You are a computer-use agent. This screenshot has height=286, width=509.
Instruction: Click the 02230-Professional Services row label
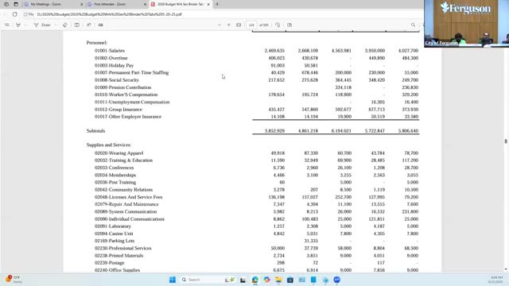[123, 248]
